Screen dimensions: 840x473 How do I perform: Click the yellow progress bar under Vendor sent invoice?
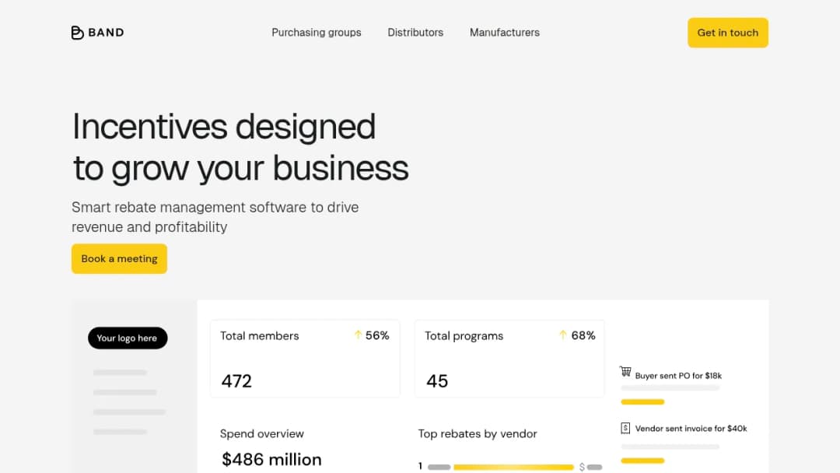(642, 460)
